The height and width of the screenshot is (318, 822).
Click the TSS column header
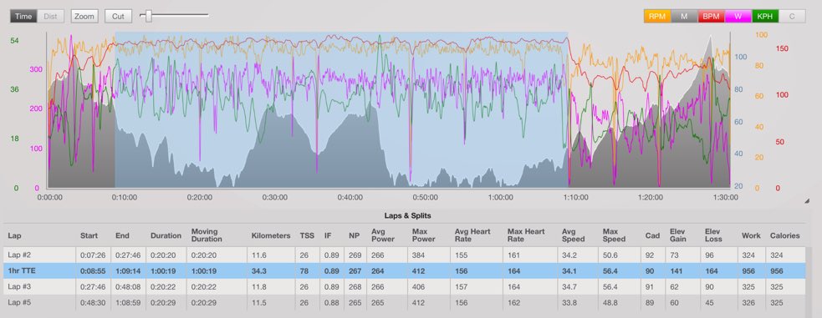pos(307,235)
